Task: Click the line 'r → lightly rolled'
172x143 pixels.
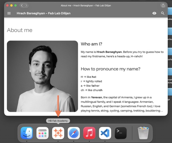Action: [x=91, y=81]
